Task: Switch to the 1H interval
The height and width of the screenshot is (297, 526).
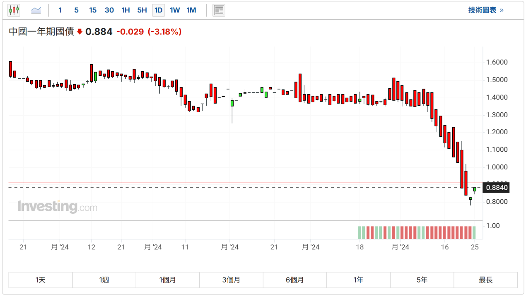Action: tap(125, 10)
